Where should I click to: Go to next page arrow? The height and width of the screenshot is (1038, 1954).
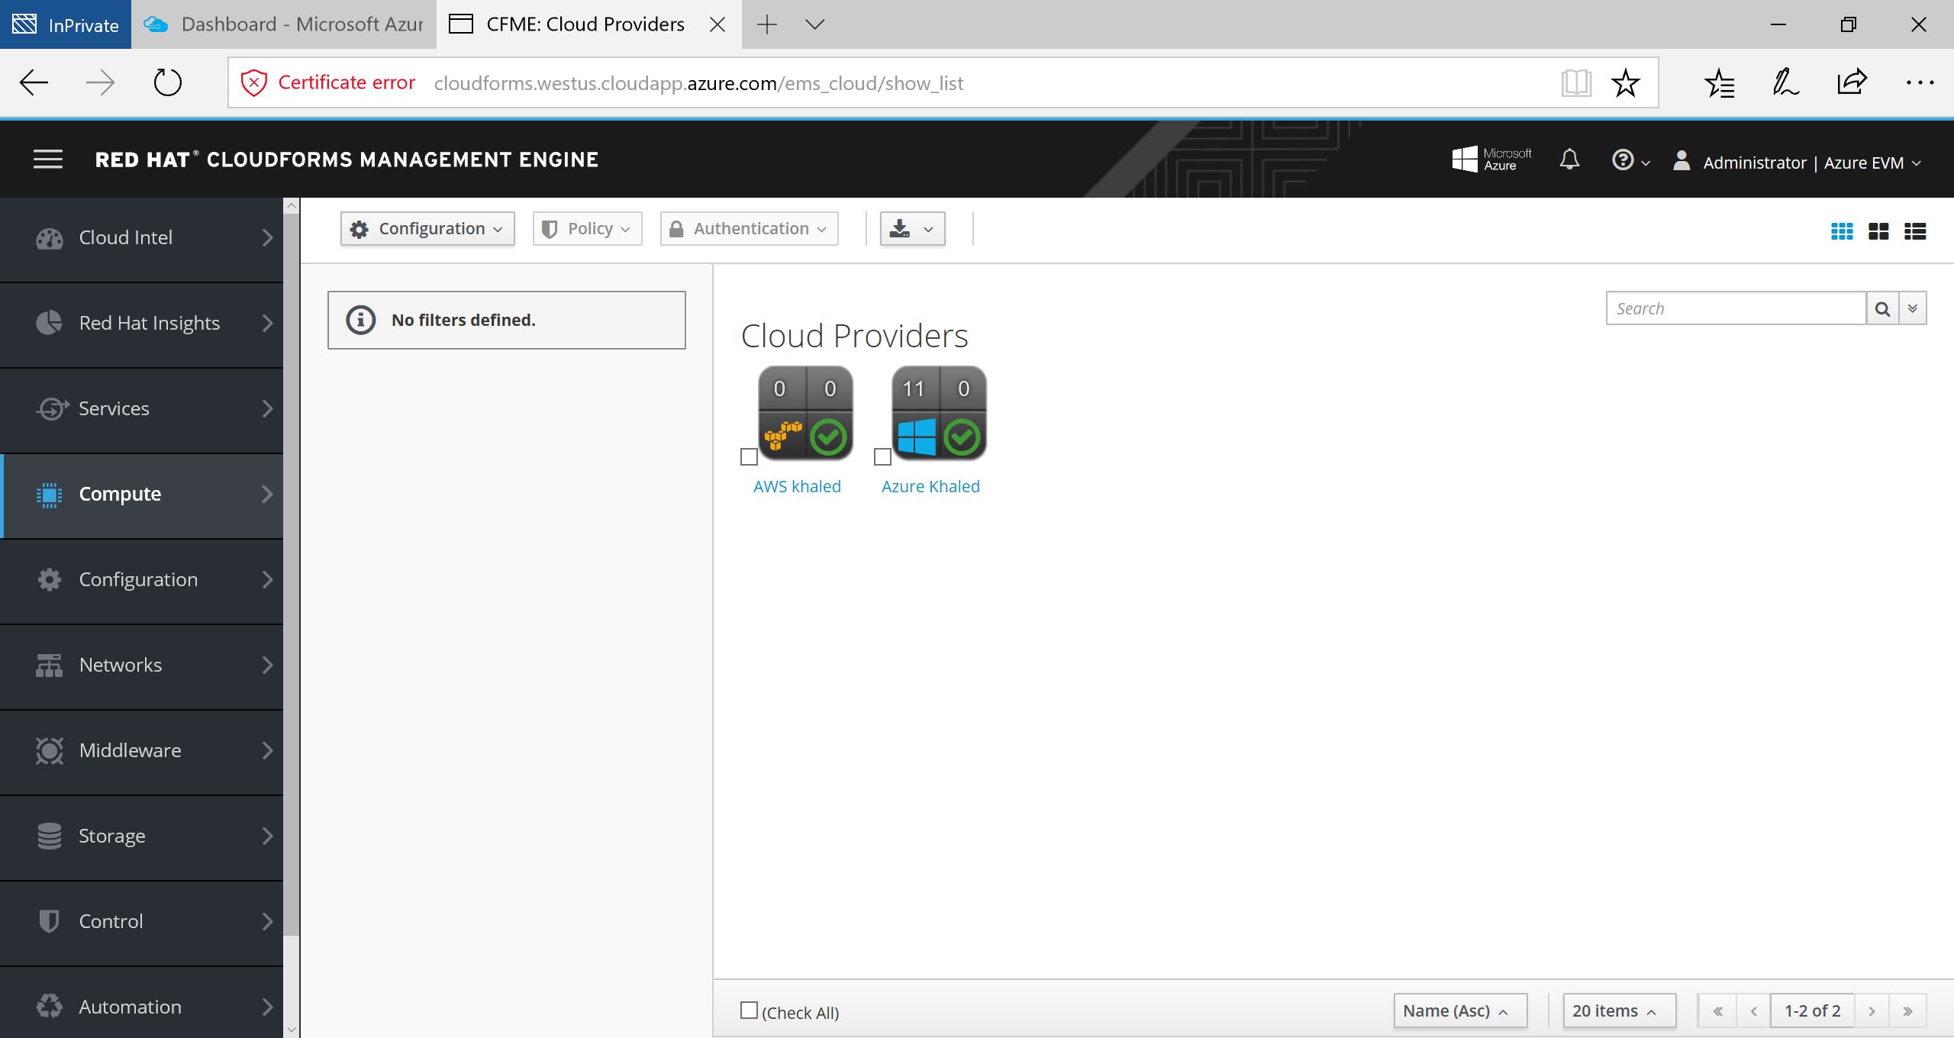pos(1872,1011)
